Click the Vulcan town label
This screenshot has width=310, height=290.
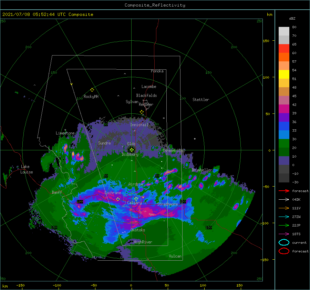tap(175, 256)
